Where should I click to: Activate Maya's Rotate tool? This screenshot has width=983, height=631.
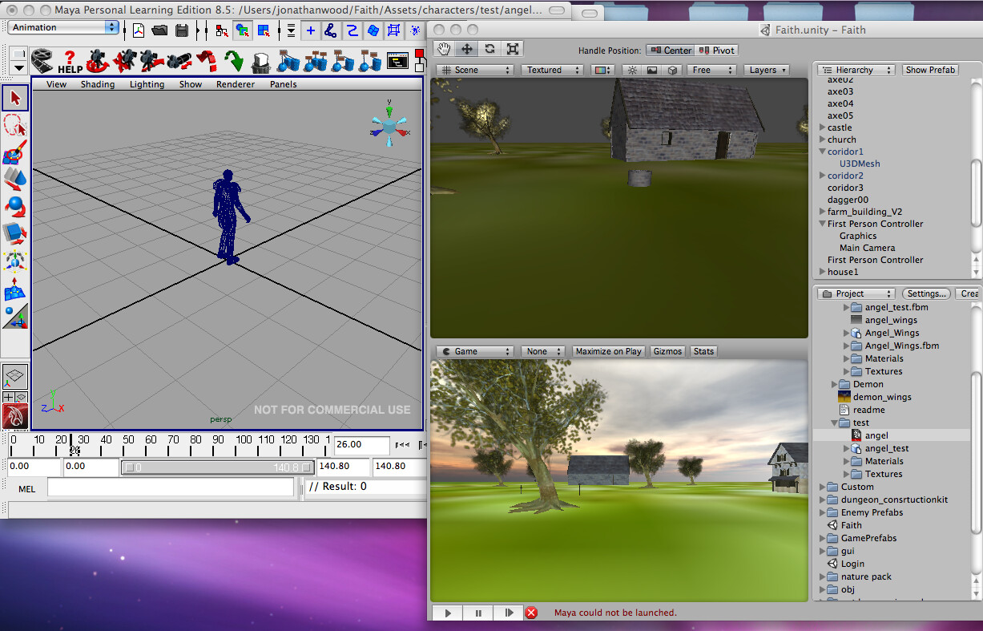click(16, 205)
